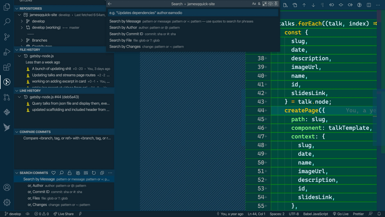Clear results in Search Commits toolbar
This screenshot has width=385, height=217.
pyautogui.click(x=86, y=173)
